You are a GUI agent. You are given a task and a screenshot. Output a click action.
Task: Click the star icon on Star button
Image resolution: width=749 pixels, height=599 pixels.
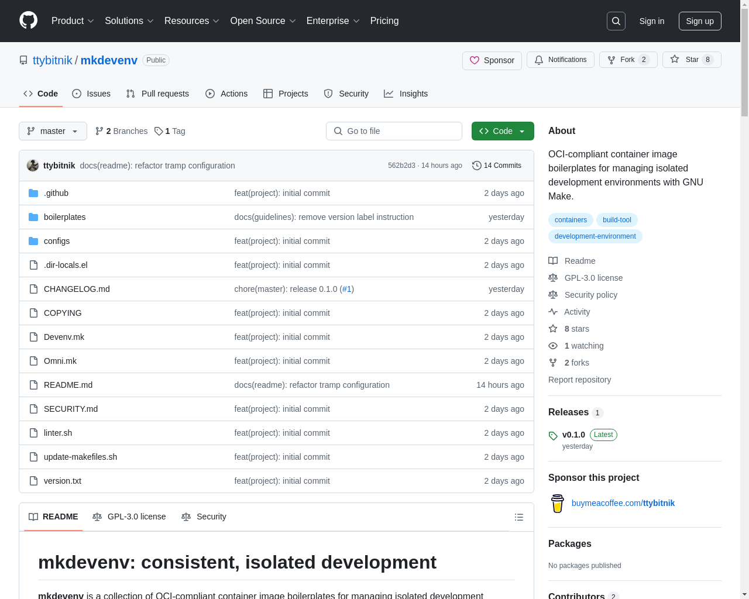pos(675,60)
